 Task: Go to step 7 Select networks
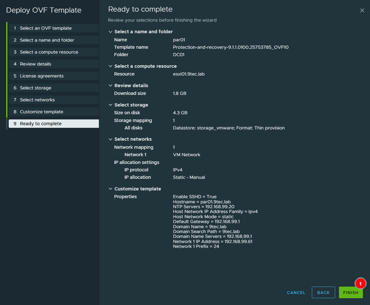(54, 100)
